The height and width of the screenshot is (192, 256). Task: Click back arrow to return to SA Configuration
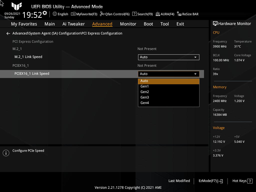tap(8, 33)
